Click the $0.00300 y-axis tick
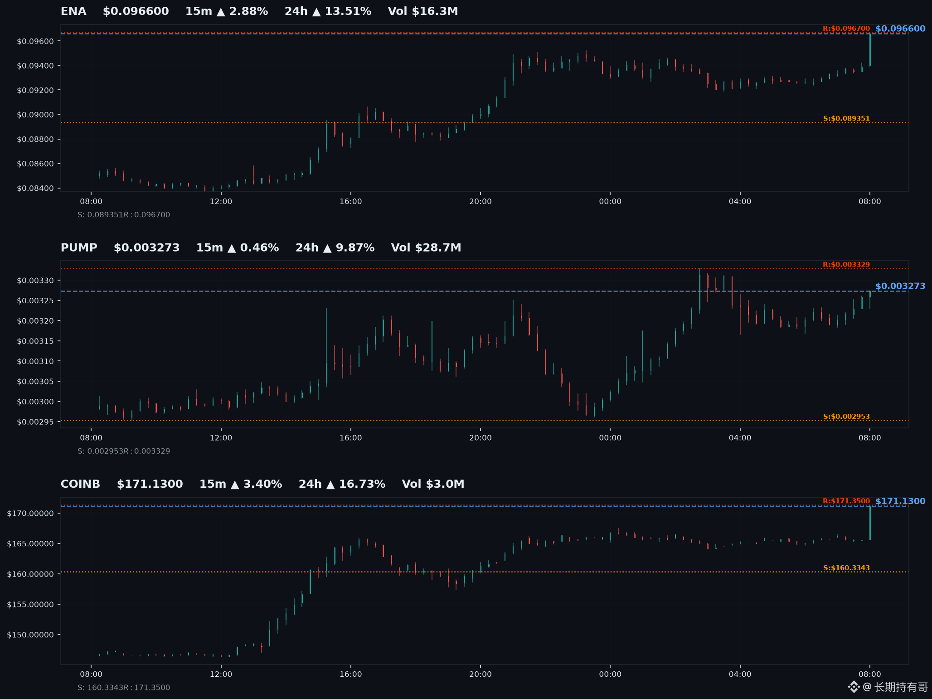 click(35, 402)
